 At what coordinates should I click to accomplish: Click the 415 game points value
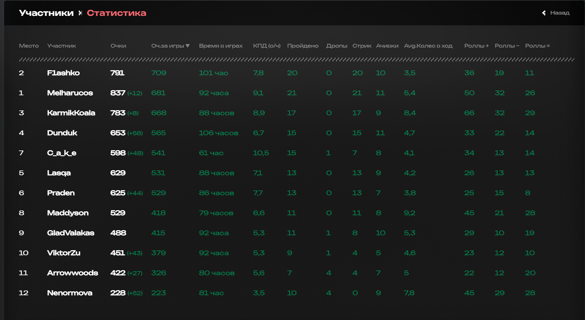coord(158,233)
